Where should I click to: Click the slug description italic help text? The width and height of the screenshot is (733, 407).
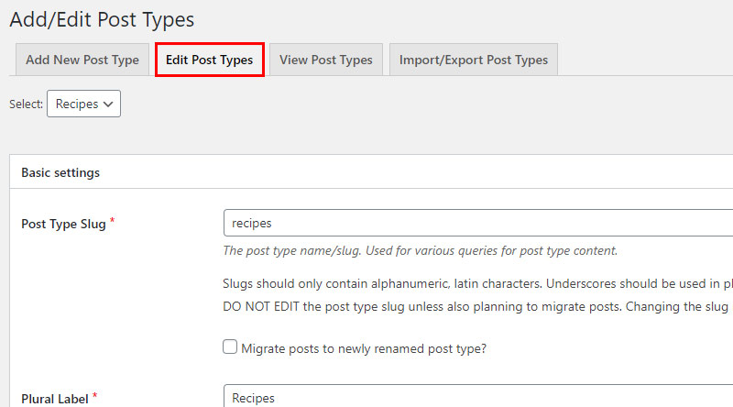click(x=420, y=251)
